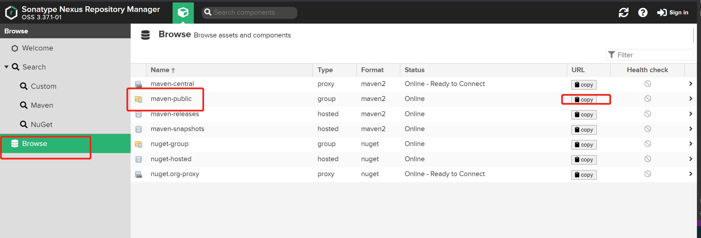The width and height of the screenshot is (701, 238).
Task: Open the help question mark icon
Action: click(x=643, y=12)
